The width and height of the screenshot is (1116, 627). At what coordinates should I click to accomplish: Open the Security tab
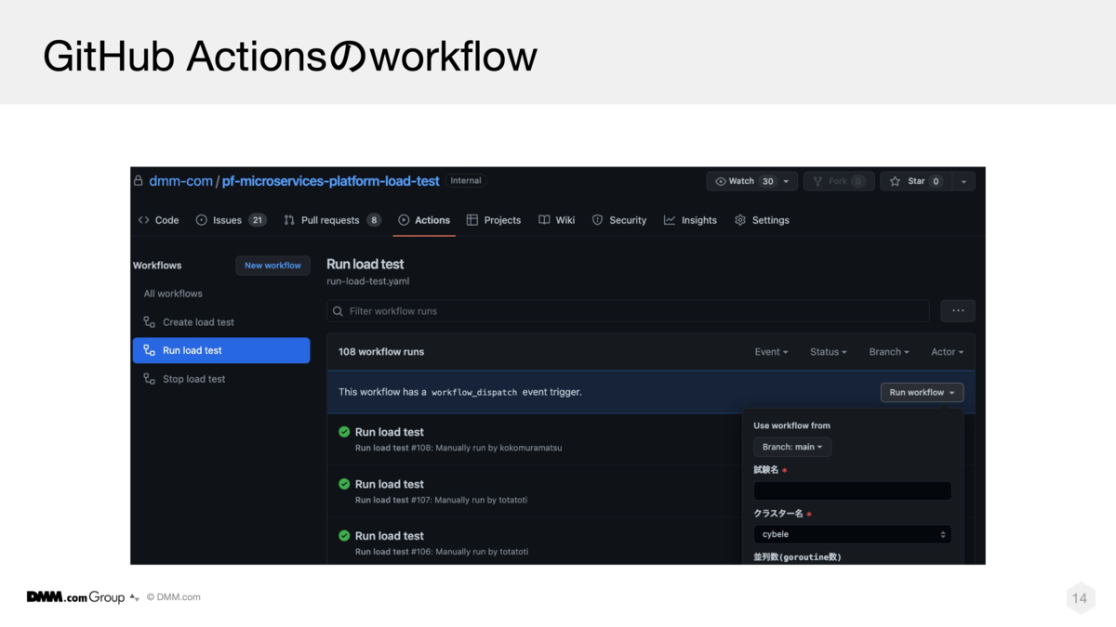619,220
